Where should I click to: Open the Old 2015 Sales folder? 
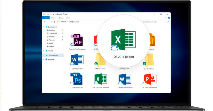pos(100,60)
